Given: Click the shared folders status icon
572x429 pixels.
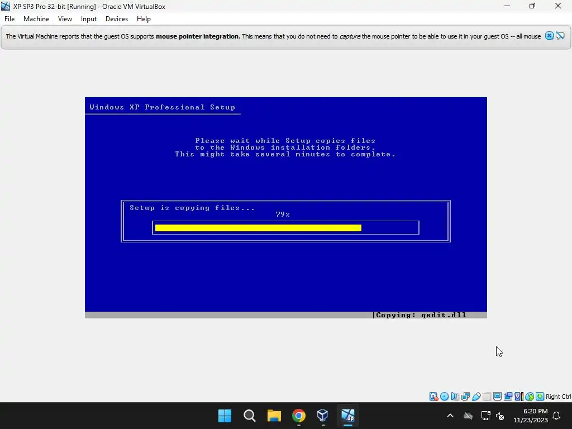Looking at the screenshot, I should [487, 397].
